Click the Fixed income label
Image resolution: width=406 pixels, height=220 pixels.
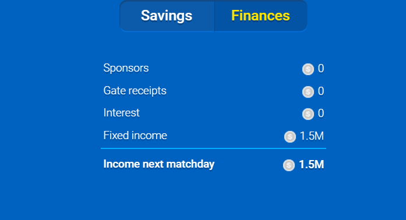tap(135, 136)
